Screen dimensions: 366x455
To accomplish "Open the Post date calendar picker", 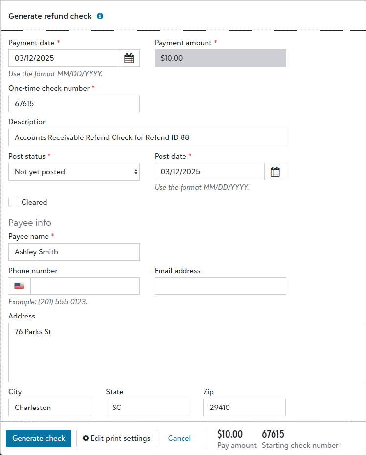I will [275, 172].
